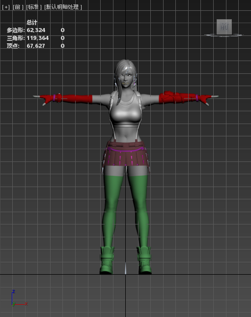The height and width of the screenshot is (317, 251).
Task: Open the [标准] viewport quality menu
Action: click(33, 7)
